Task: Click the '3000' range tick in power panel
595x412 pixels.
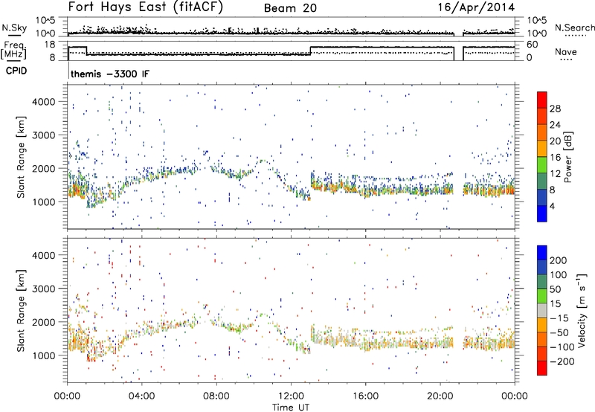Action: pyautogui.click(x=44, y=135)
